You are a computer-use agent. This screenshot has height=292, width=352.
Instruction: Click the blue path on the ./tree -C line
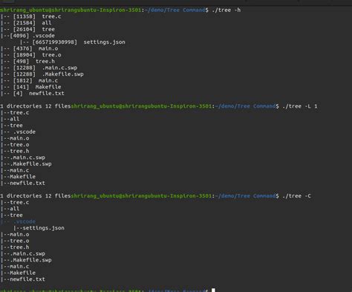[245, 196]
